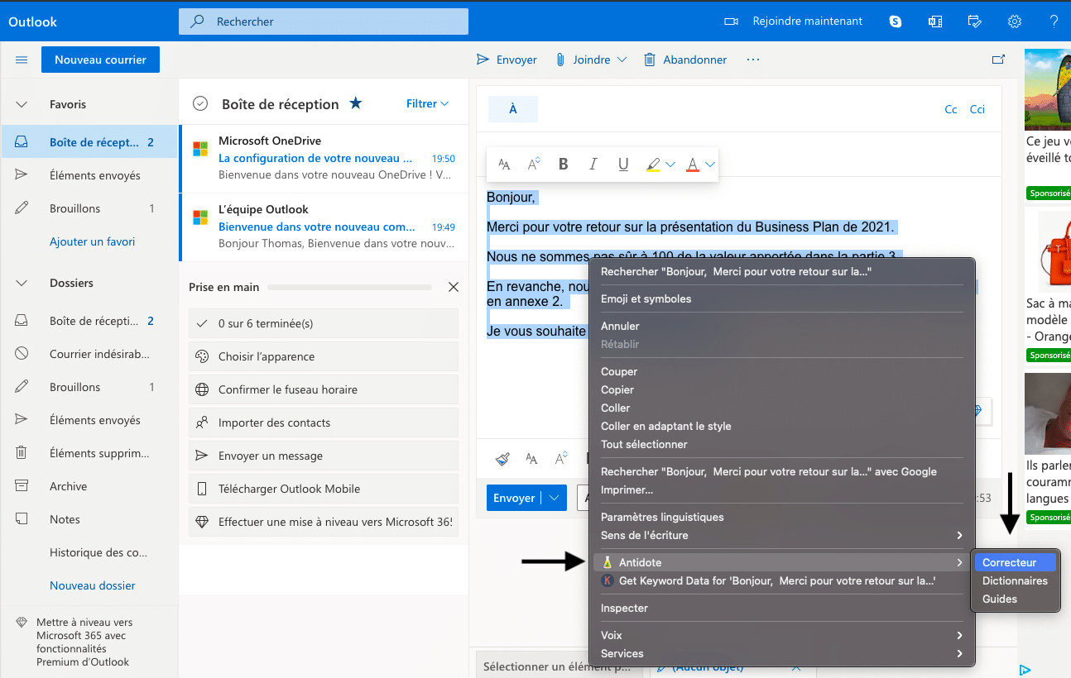This screenshot has height=678, width=1071.
Task: Expand the Sens de l'écriture submenu
Action: pos(782,535)
